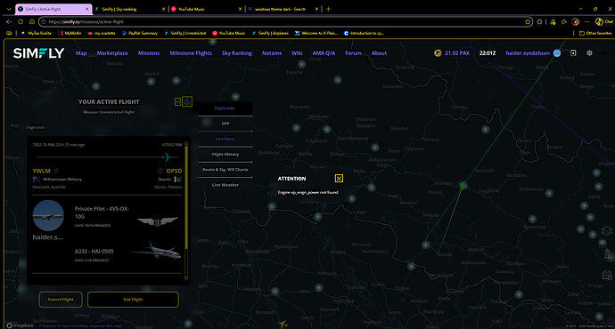The height and width of the screenshot is (329, 615).
Task: Open the Other favorites folder
Action: click(x=595, y=33)
